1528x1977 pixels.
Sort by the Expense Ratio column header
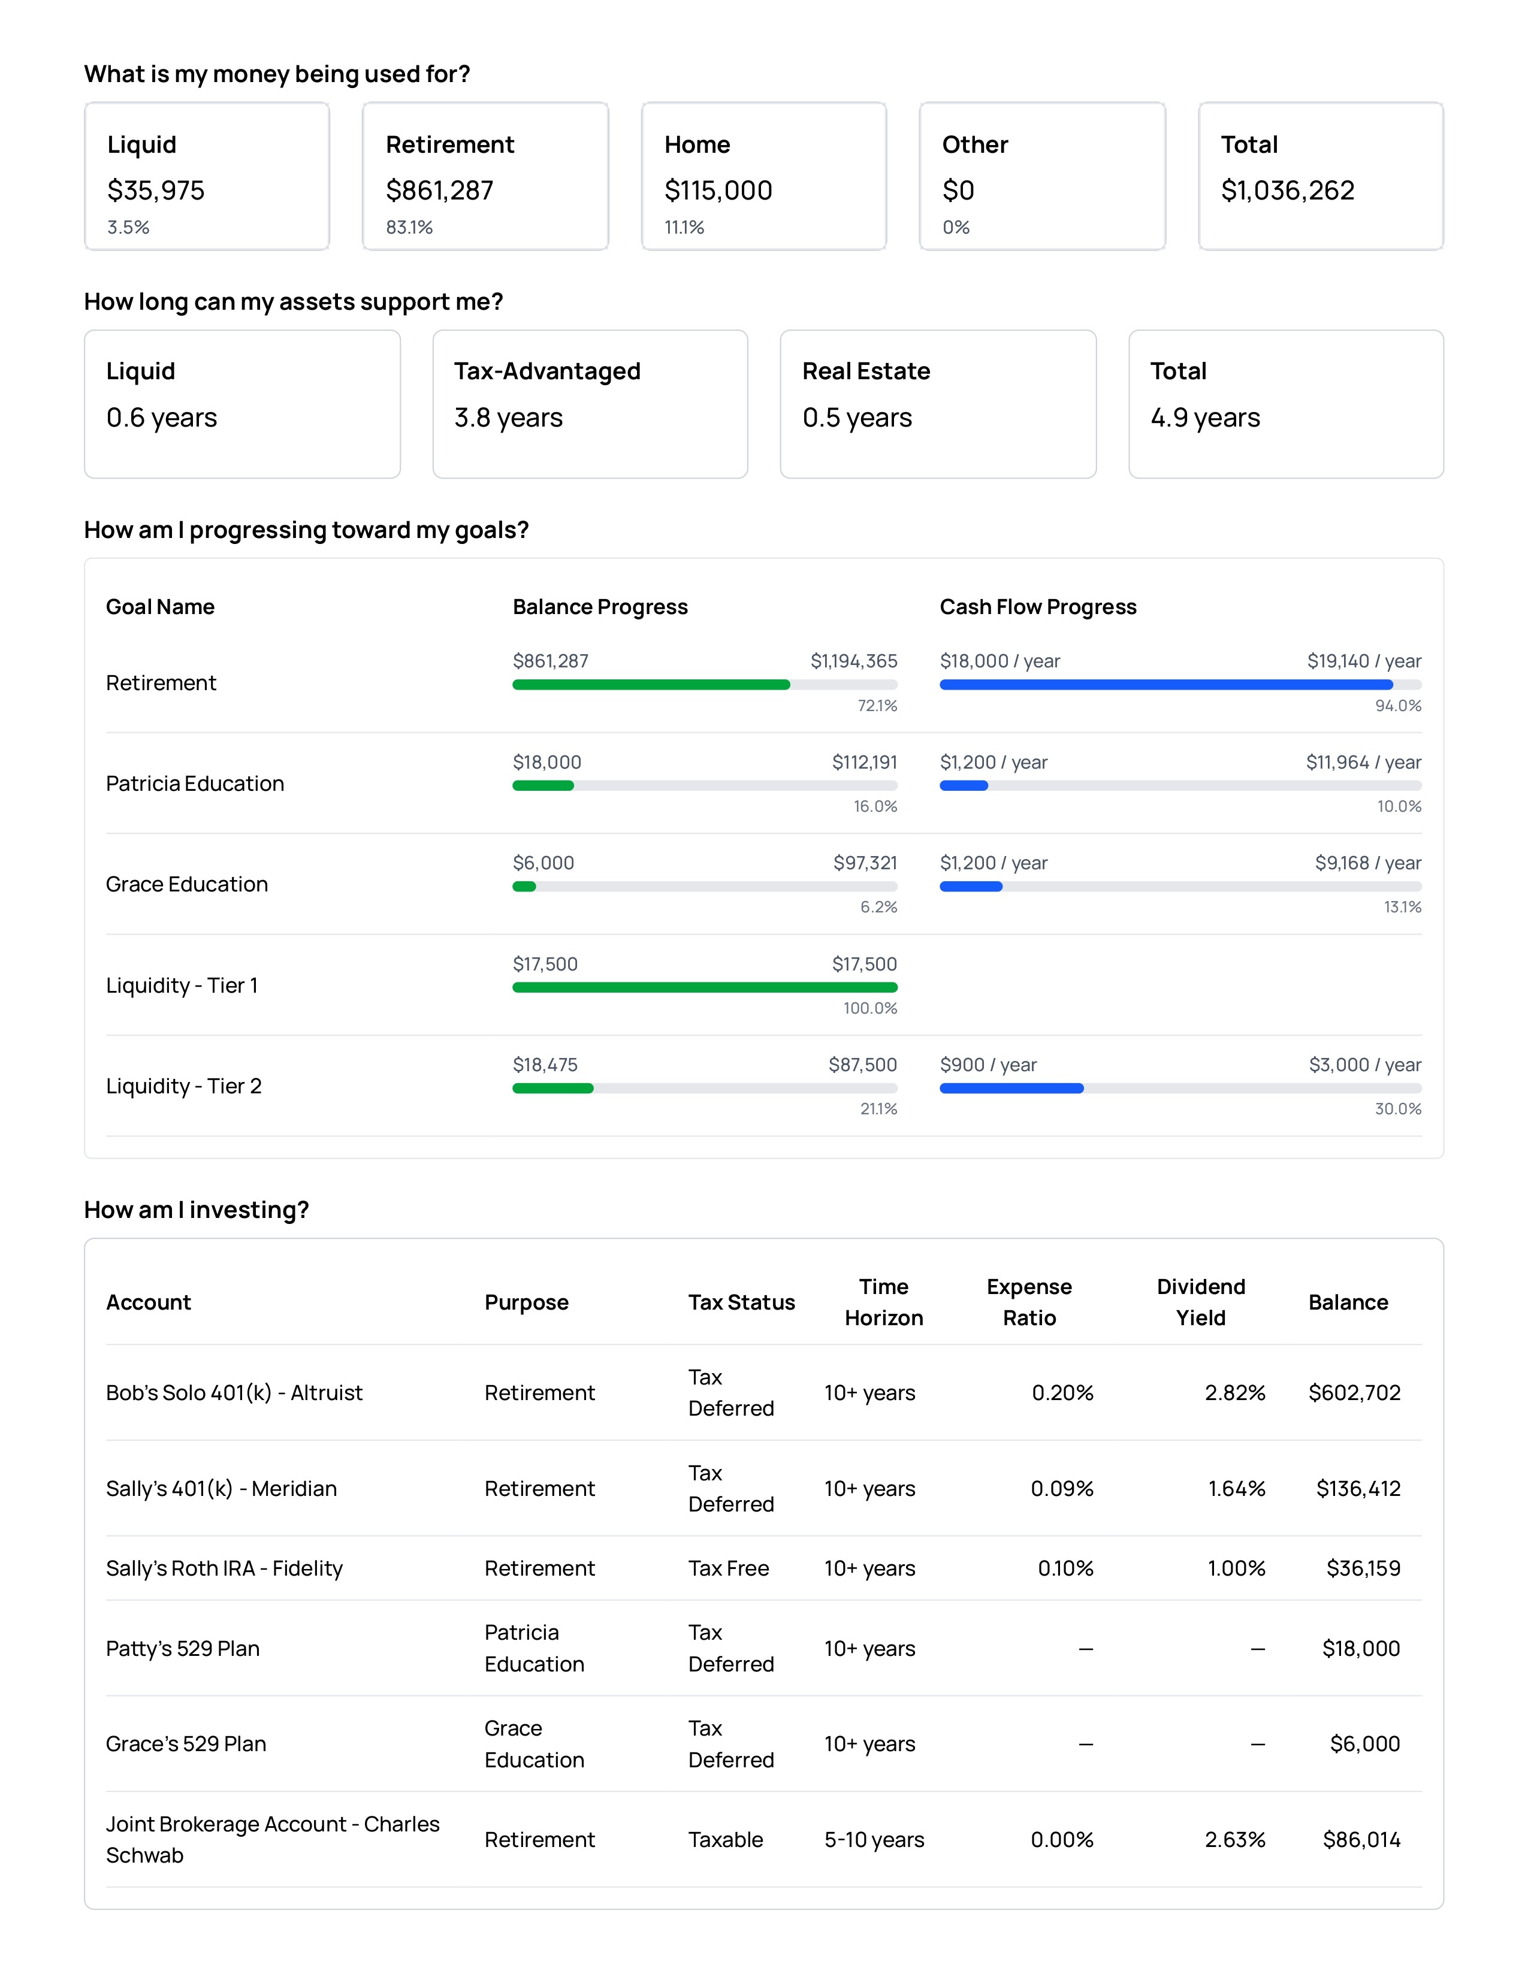click(x=1028, y=1302)
